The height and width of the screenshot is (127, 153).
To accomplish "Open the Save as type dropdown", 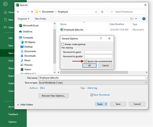I will (146, 83).
